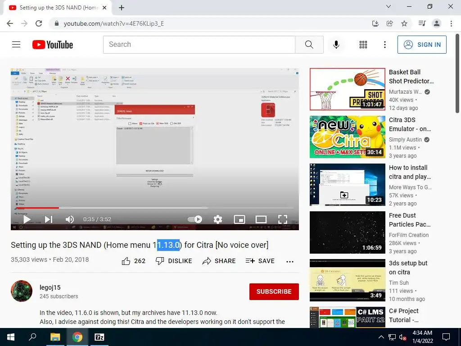
Task: Open the YouTube guide hamburger menu
Action: tap(16, 45)
